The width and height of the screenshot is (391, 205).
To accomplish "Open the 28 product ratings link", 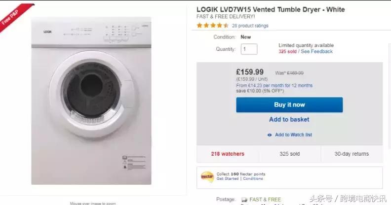I will pos(250,26).
